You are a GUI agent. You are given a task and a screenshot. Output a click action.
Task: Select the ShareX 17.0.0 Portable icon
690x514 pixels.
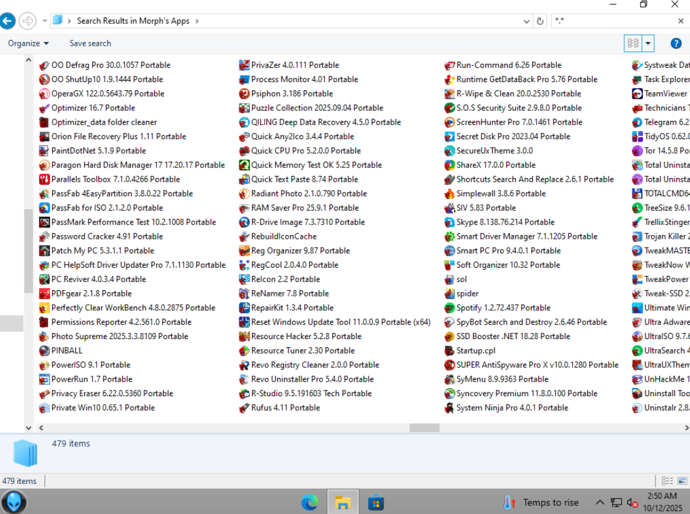click(x=449, y=165)
